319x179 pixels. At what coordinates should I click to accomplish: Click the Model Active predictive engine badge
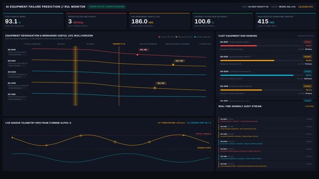point(106,6)
